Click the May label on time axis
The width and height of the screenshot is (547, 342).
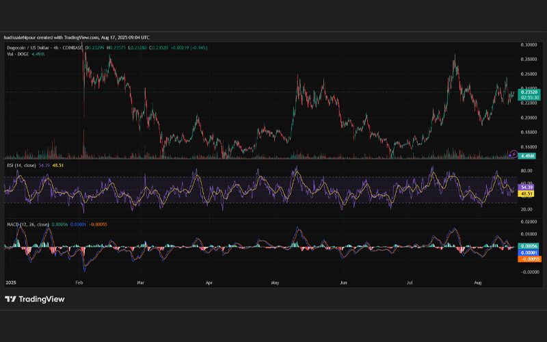click(x=275, y=282)
